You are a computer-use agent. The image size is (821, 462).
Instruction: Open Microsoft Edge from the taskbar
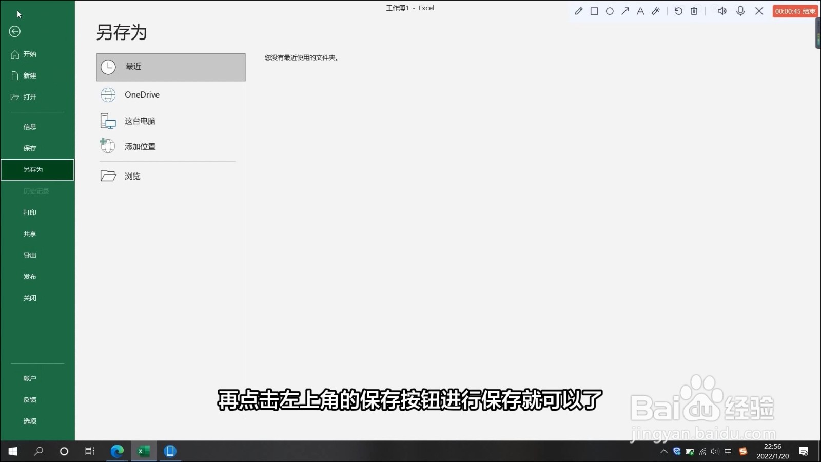118,451
